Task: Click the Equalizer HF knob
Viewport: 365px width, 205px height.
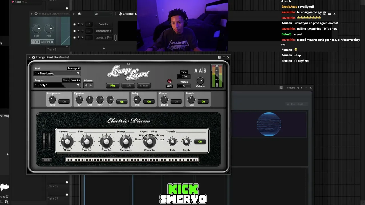Action: coord(110,99)
